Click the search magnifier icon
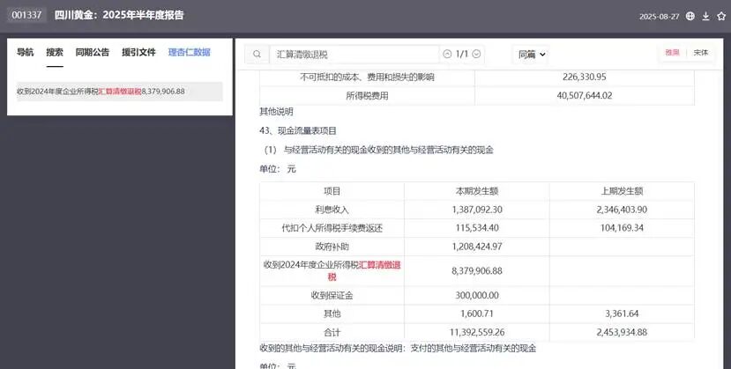 pyautogui.click(x=257, y=55)
